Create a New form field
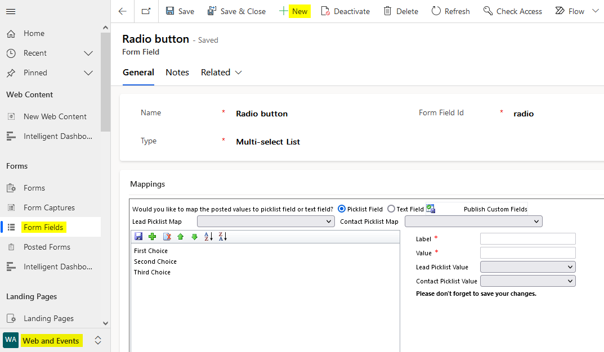 (x=294, y=11)
